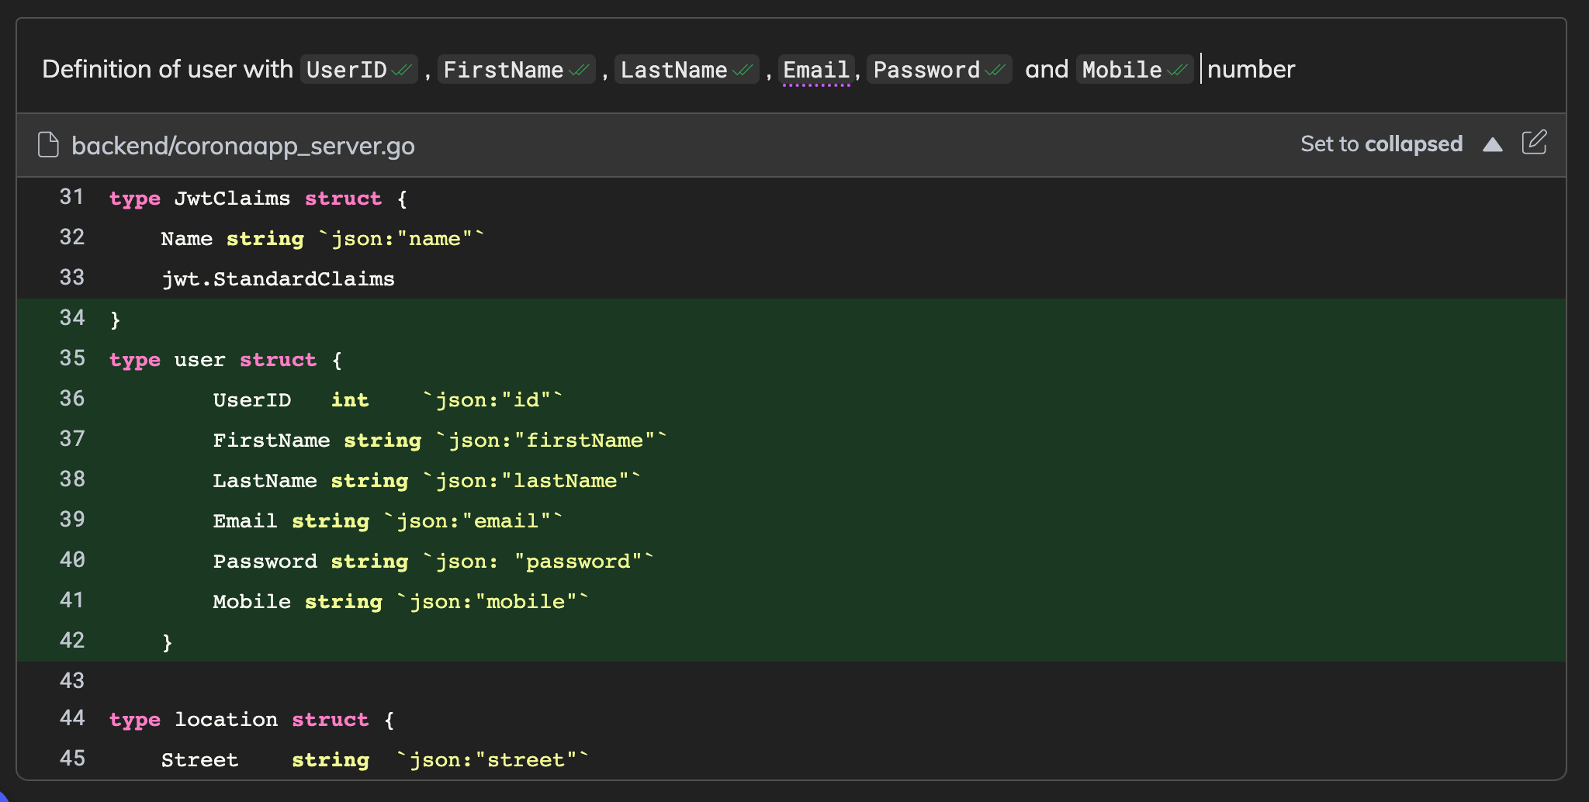Click 'int' type on line 36
Image resolution: width=1589 pixels, height=802 pixels.
pyautogui.click(x=350, y=400)
